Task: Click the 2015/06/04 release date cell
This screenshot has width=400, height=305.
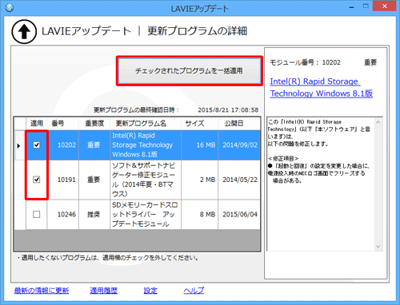Action: click(x=239, y=214)
